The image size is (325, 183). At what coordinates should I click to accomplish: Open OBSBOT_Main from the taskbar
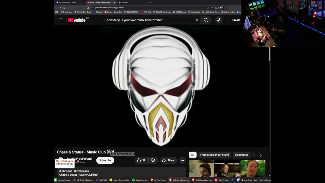tap(222, 180)
